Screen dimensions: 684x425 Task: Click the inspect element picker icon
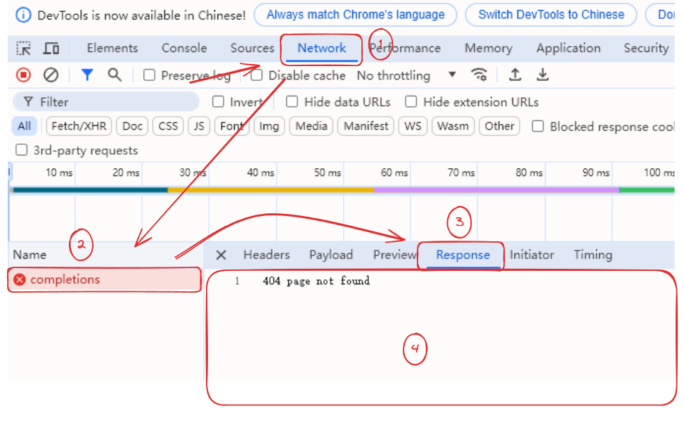coord(24,49)
